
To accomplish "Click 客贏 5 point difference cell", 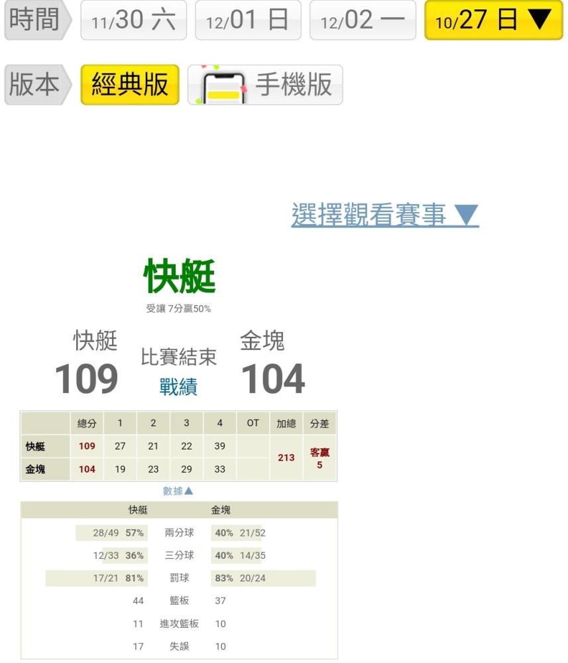I will click(x=319, y=458).
